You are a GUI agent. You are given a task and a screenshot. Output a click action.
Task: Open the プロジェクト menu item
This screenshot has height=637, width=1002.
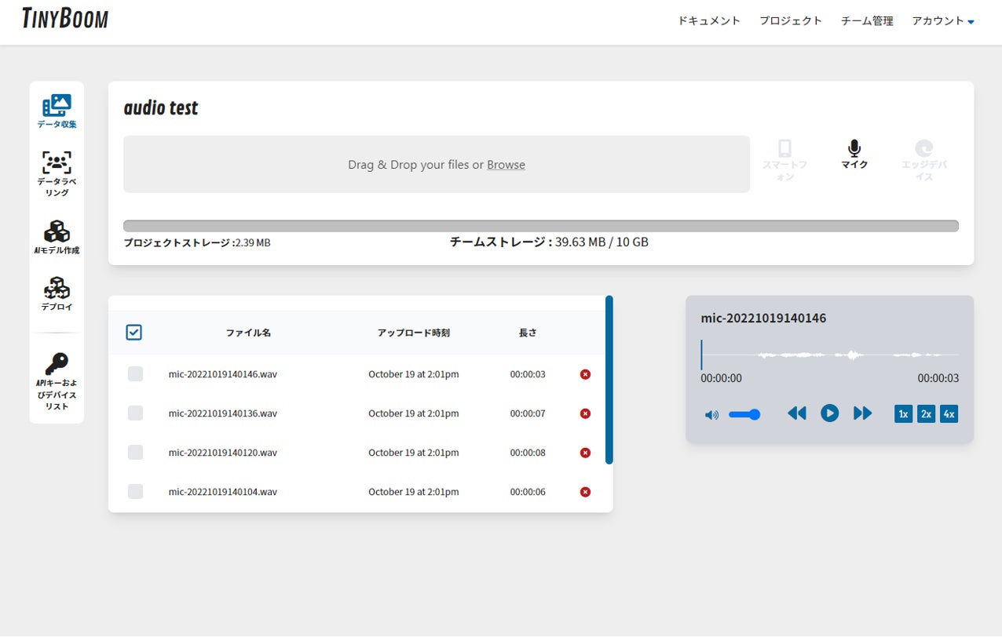coord(791,21)
